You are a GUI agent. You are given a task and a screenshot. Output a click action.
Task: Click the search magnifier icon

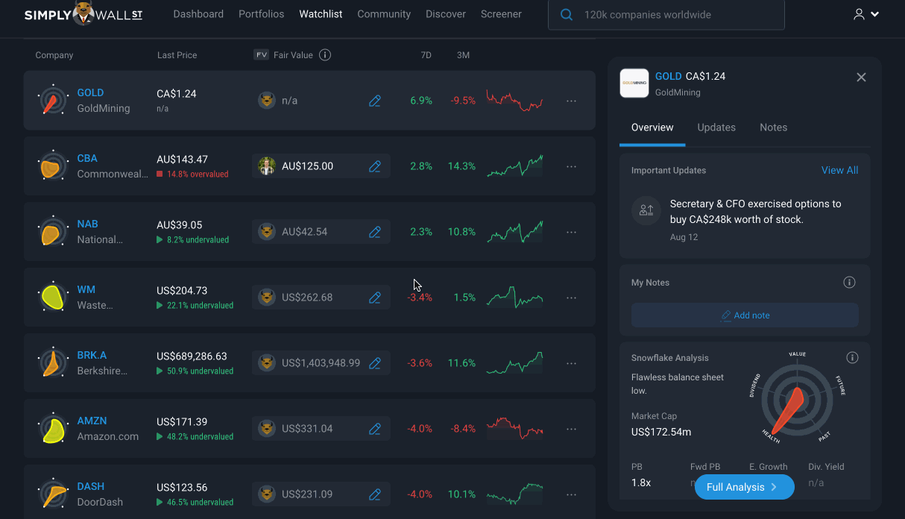click(x=567, y=15)
